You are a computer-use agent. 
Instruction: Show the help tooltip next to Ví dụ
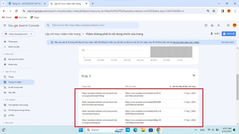pyautogui.click(x=90, y=76)
